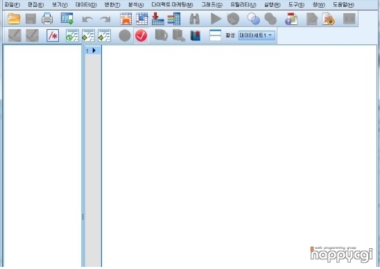Open the 변환(T) menu

click(112, 5)
